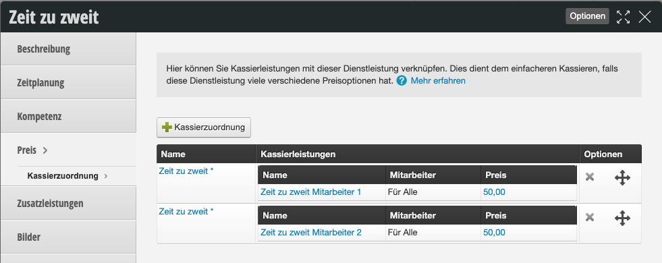This screenshot has height=263, width=662.
Task: Select the Kassierzuordnung sub-item
Action: [63, 176]
